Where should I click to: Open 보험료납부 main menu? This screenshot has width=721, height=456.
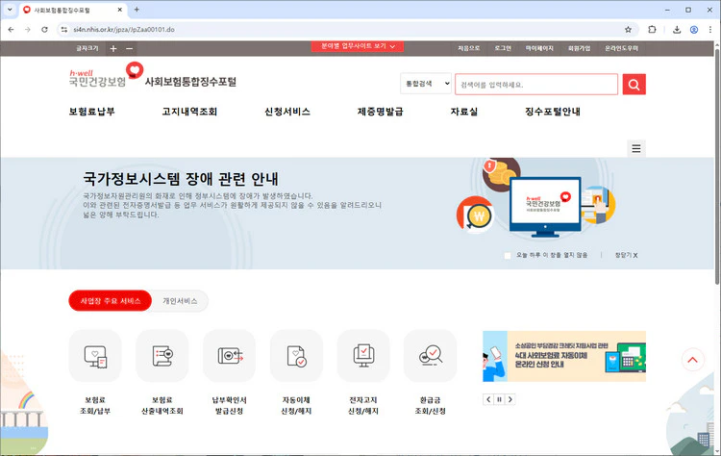(x=92, y=112)
